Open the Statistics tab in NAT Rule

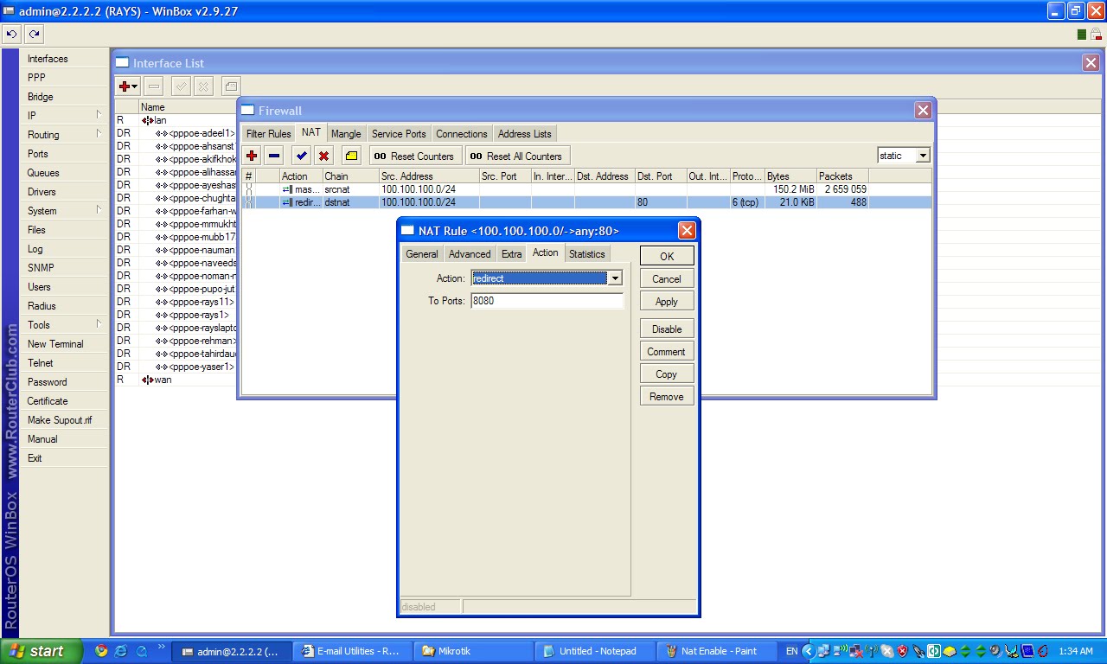[x=586, y=253]
